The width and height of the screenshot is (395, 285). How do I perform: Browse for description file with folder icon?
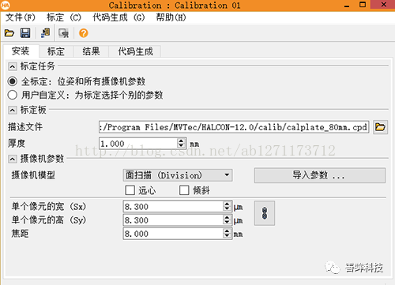click(380, 127)
